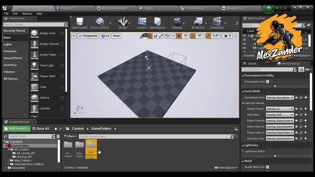Open the Settings toolbar icon
Screen dimensions: 315x177
[x=177, y=23]
